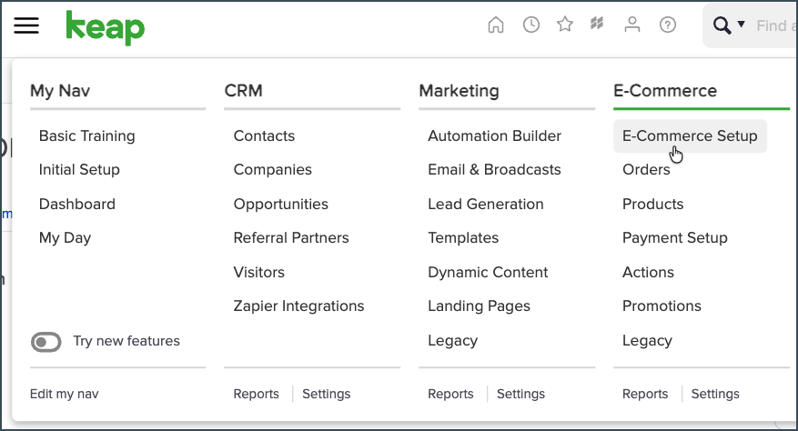Select Legacy under Marketing

pyautogui.click(x=453, y=340)
